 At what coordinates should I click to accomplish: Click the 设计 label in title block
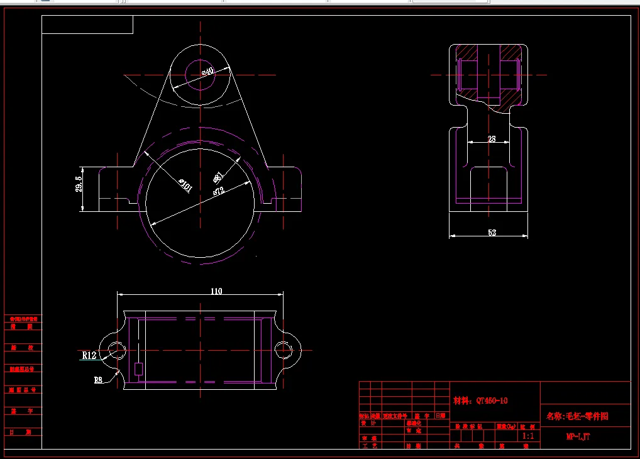point(368,423)
